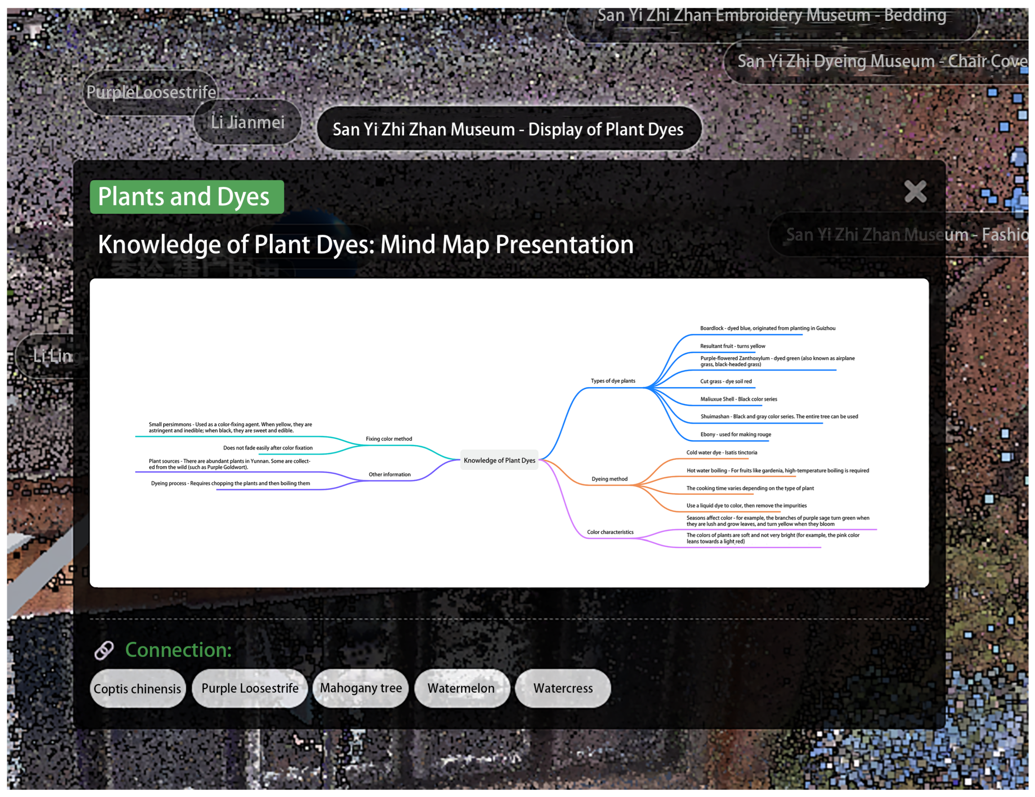Select the Display of Plant Dyes node
The image size is (1035, 797).
click(x=509, y=129)
